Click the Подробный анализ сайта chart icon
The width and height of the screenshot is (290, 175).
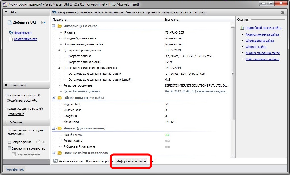[x=242, y=28]
